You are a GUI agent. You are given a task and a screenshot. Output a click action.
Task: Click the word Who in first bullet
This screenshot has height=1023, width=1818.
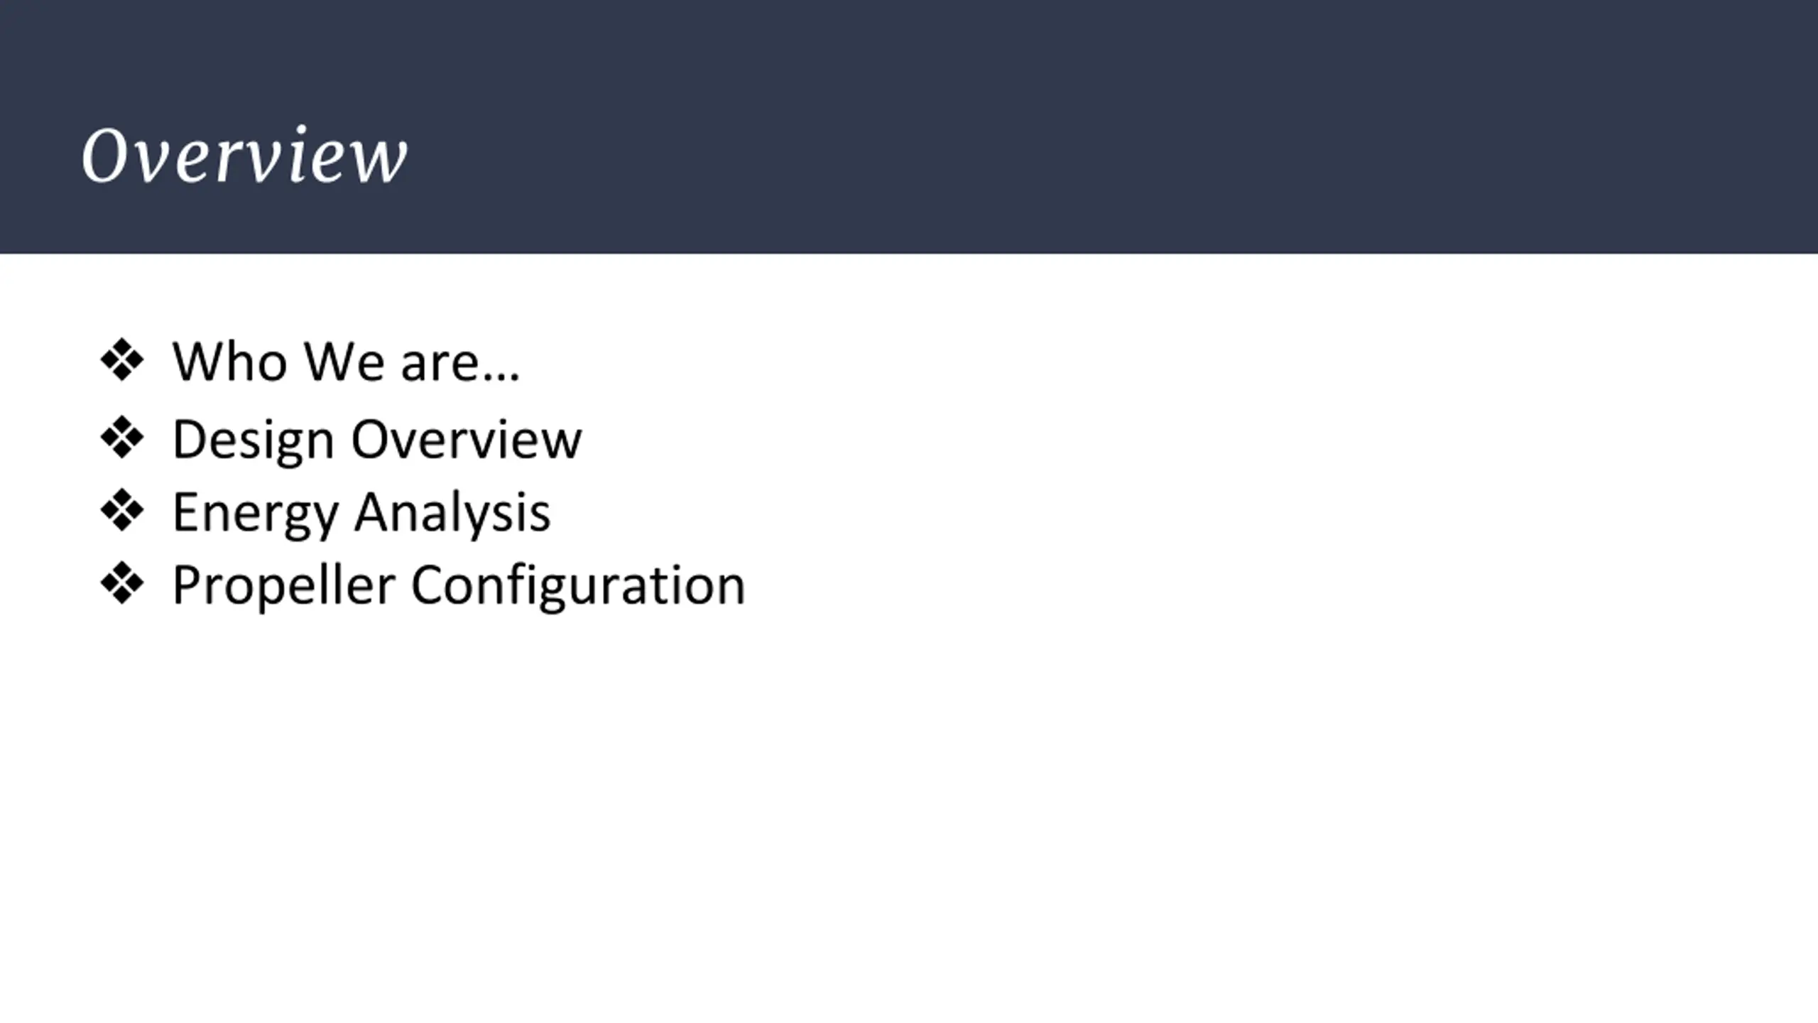coord(230,362)
